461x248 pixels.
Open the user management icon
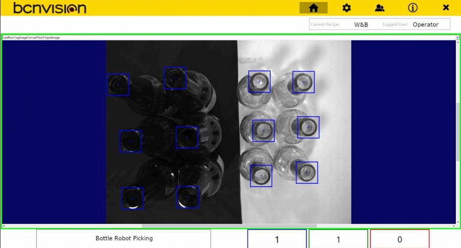coord(380,8)
